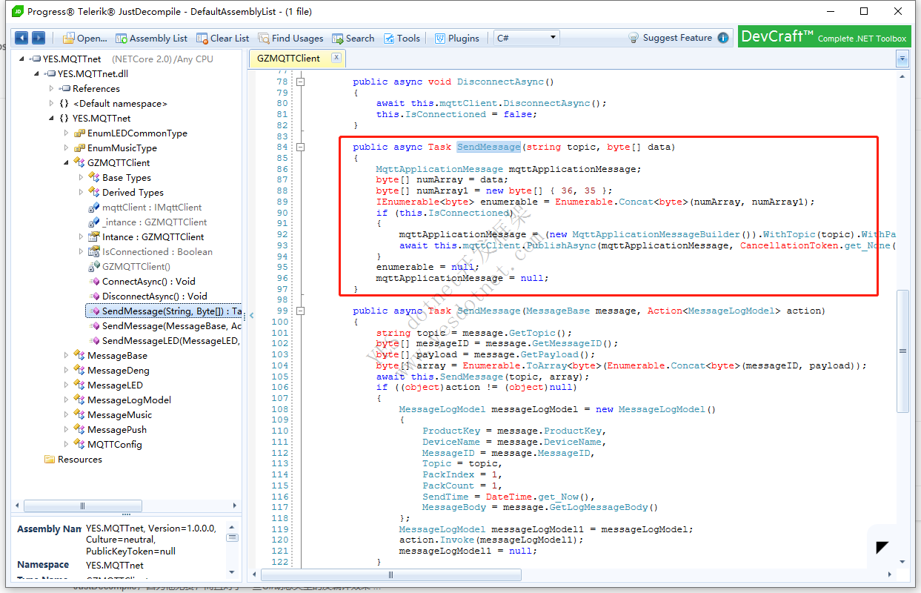Expand the References node
The width and height of the screenshot is (921, 593).
(x=52, y=88)
